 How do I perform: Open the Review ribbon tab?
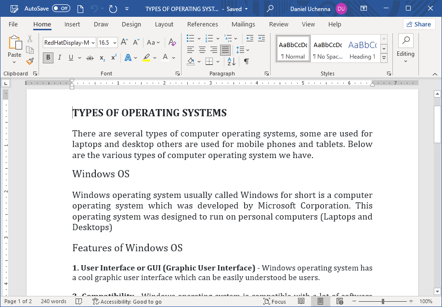(278, 24)
